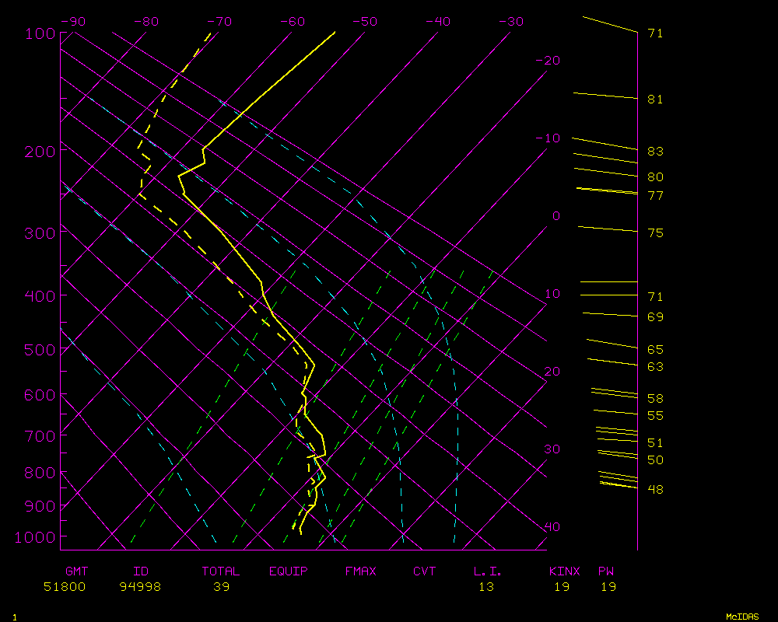
Task: Select the GMT time value 51800
Action: tap(65, 587)
